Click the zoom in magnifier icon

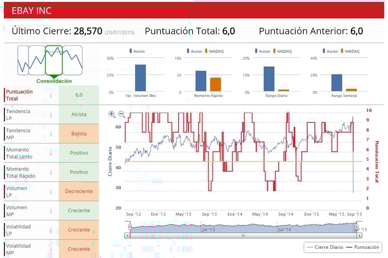112,114
